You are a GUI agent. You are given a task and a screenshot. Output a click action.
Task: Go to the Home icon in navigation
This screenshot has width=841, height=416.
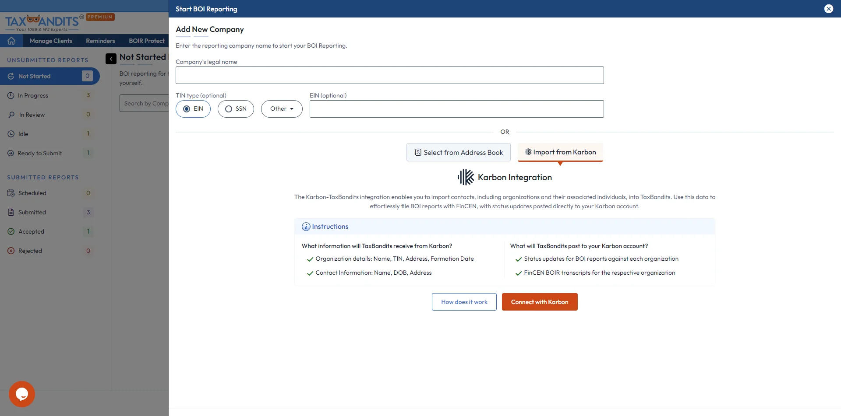[x=11, y=41]
